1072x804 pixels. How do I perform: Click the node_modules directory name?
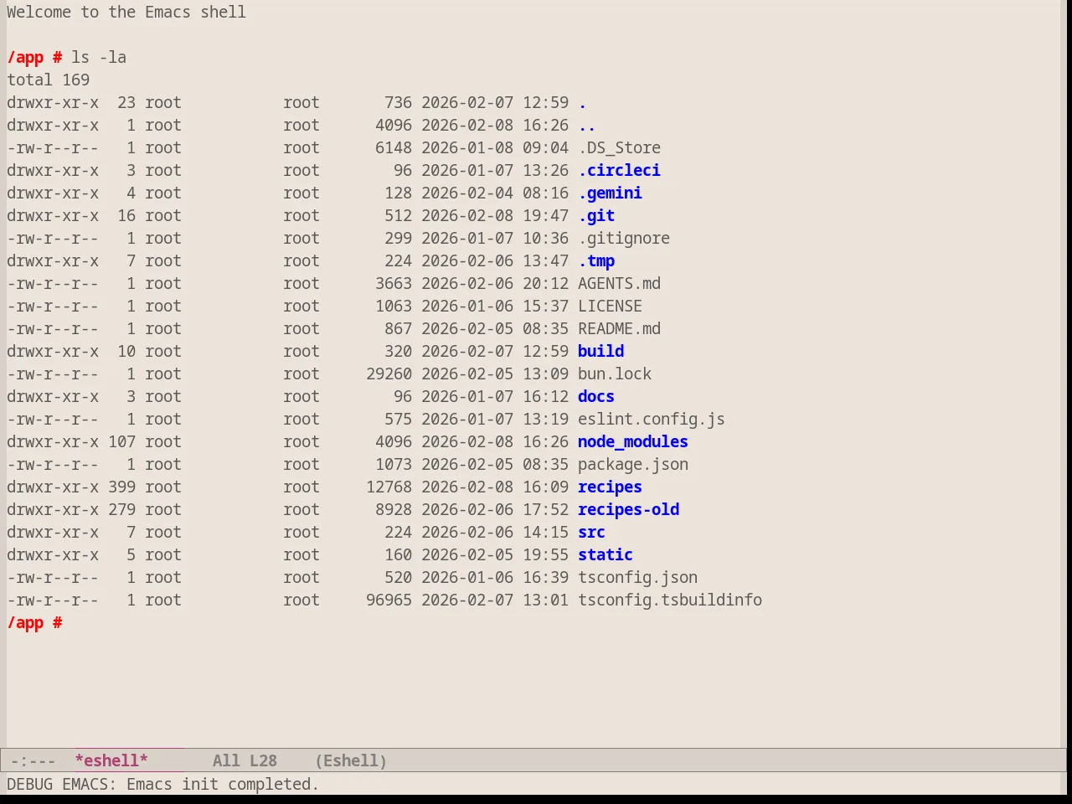tap(633, 441)
